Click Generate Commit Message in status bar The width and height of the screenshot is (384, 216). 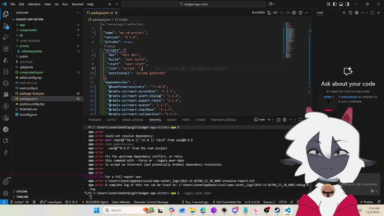[x=151, y=202]
